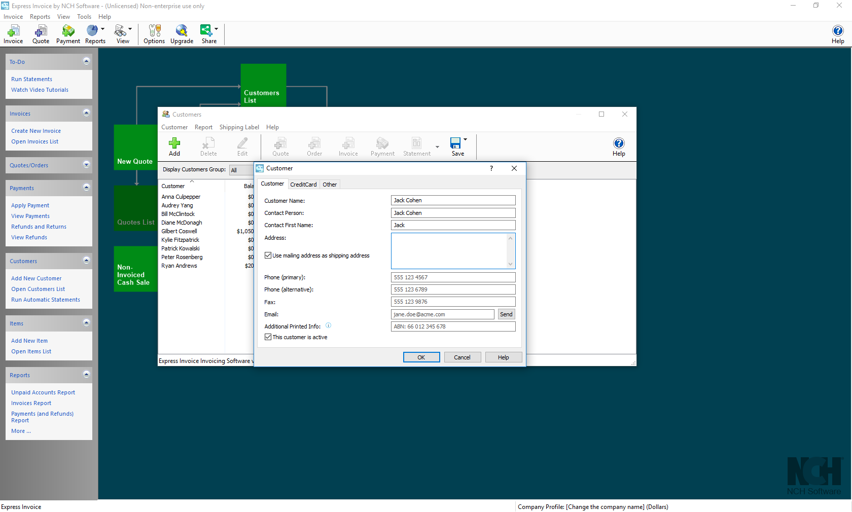Click OK in the Customer dialog
This screenshot has height=512, width=852.
[421, 357]
